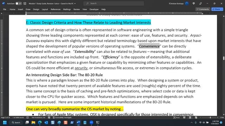Open the Review tab
The height and width of the screenshot is (126, 225).
tap(77, 9)
